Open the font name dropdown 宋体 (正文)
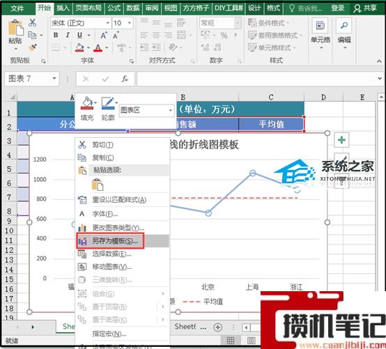The height and width of the screenshot is (349, 386). click(108, 23)
